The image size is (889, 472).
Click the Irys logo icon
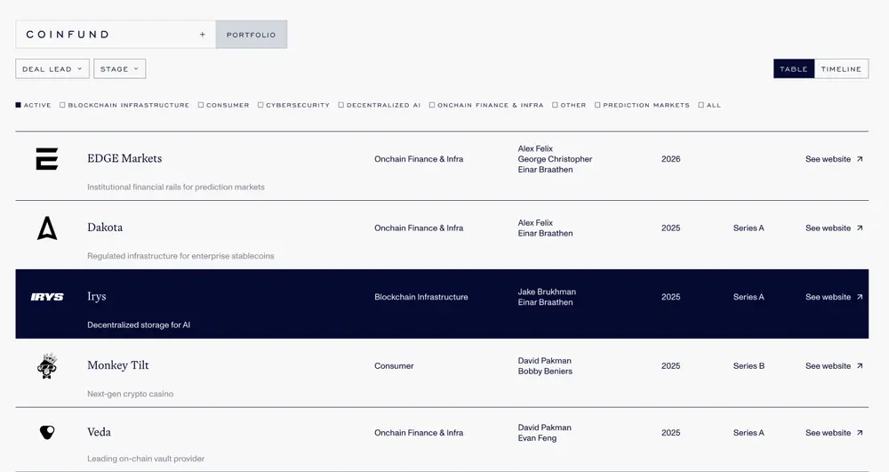[47, 297]
